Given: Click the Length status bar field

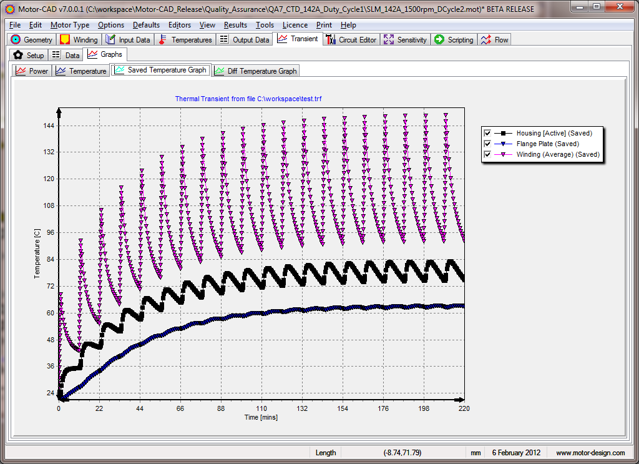Looking at the screenshot, I should click(325, 453).
